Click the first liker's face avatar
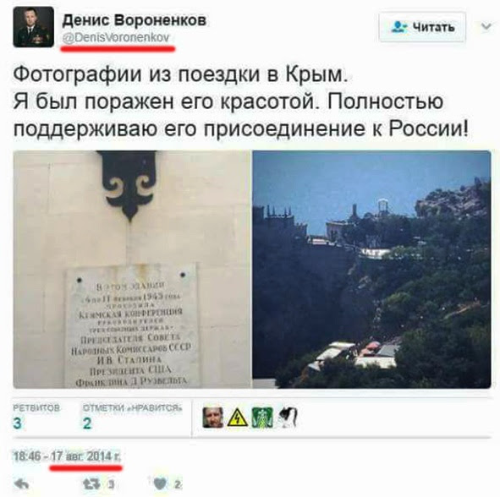 point(212,417)
